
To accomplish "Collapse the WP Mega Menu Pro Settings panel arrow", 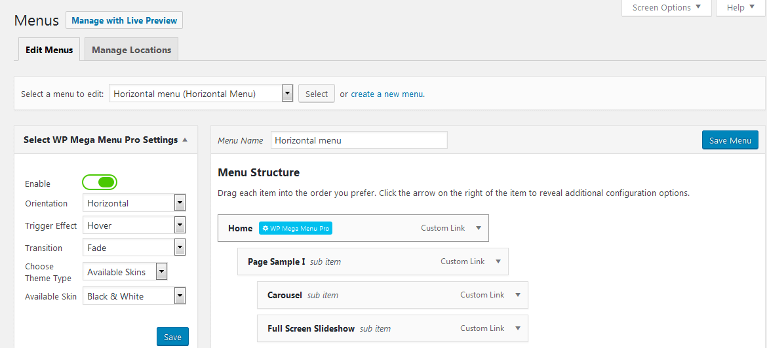I will (x=184, y=140).
